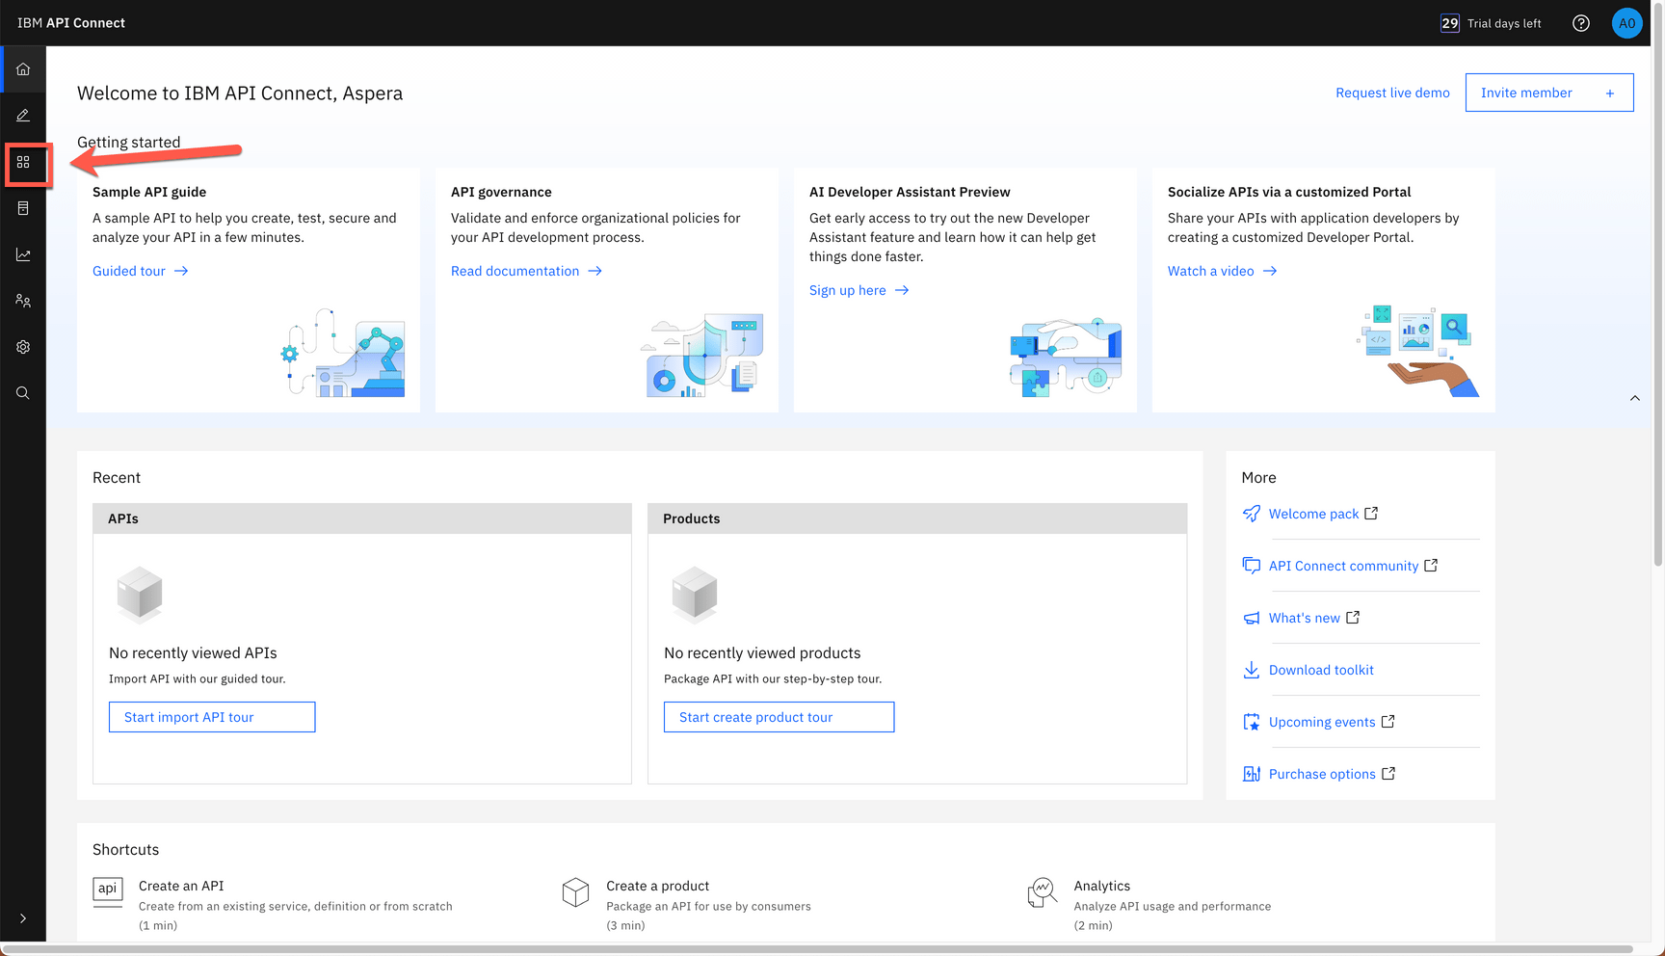Open the Resources icon in sidebar
1665x956 pixels.
click(x=23, y=208)
